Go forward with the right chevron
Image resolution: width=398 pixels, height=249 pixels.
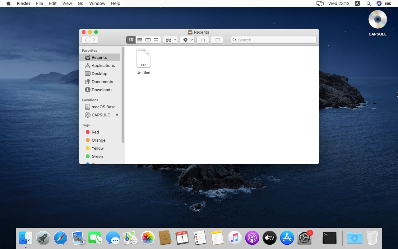pyautogui.click(x=94, y=40)
